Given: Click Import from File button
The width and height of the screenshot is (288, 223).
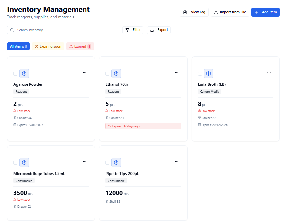Looking at the screenshot, I should [230, 12].
